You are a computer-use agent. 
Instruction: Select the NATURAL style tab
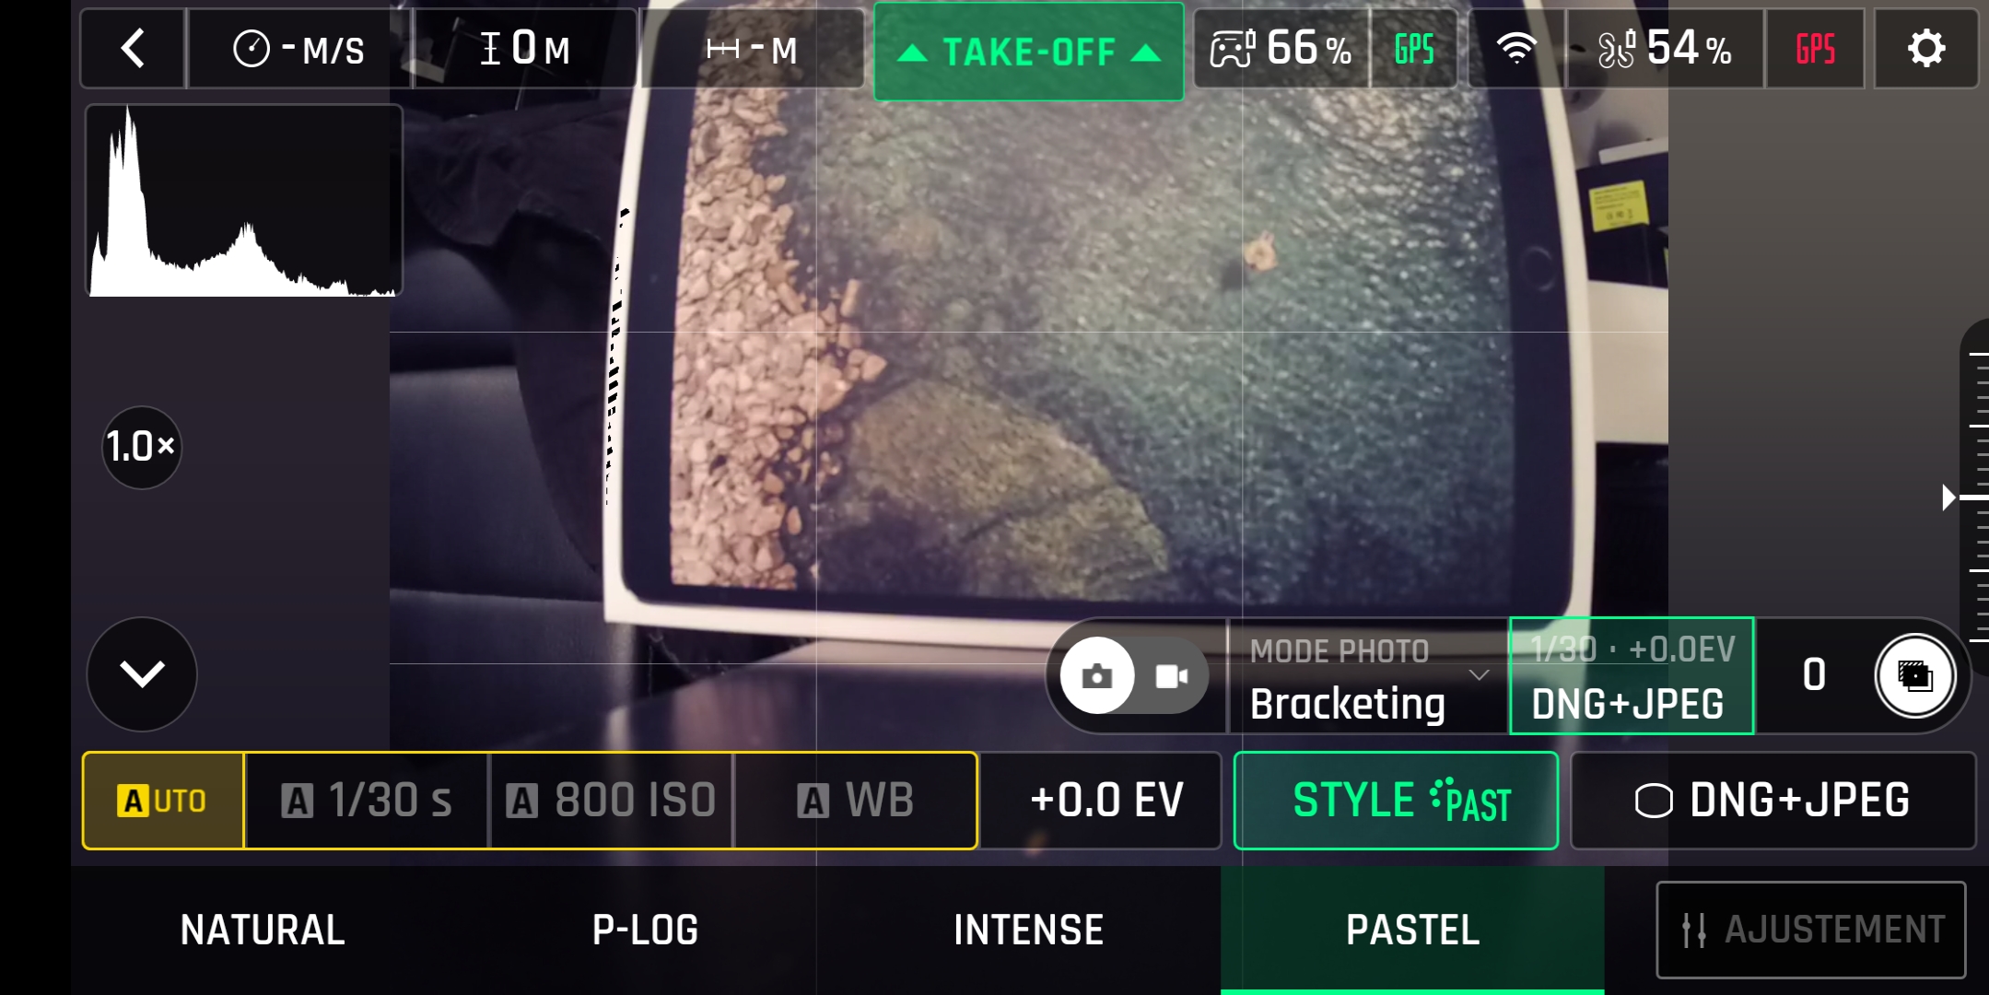pos(263,930)
